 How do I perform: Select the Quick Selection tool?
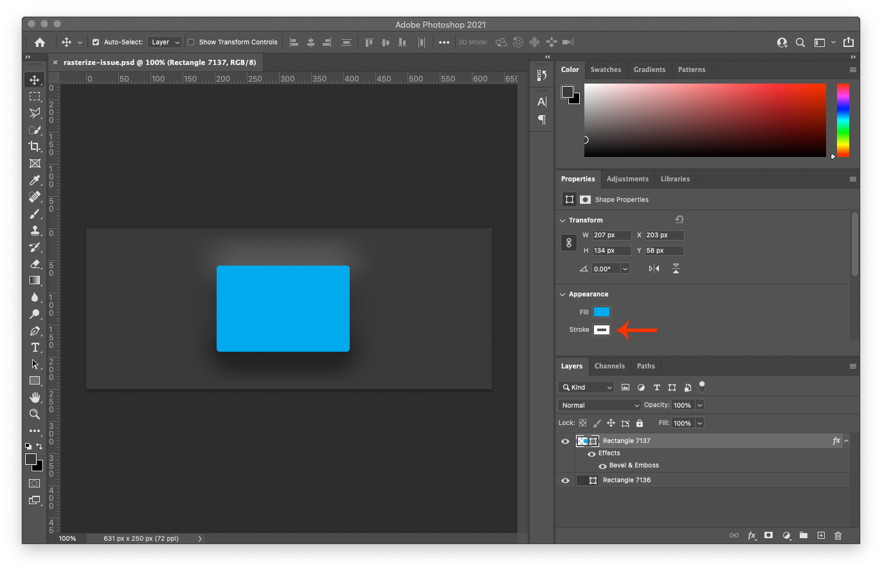tap(35, 130)
